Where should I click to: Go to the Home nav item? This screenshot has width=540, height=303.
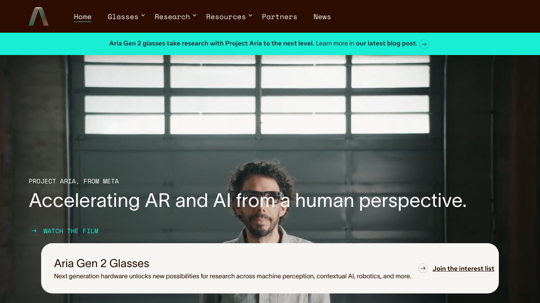(83, 17)
